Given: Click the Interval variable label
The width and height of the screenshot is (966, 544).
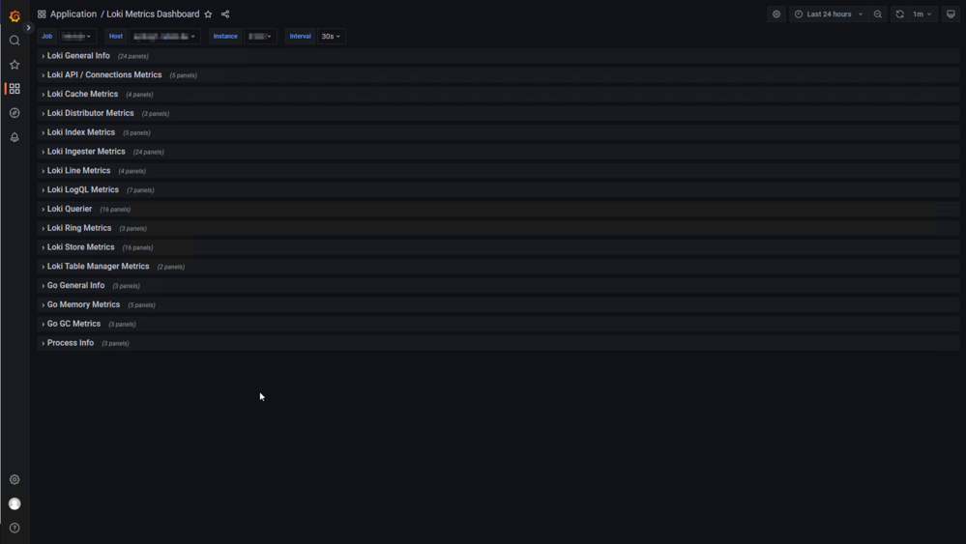Looking at the screenshot, I should tap(300, 37).
